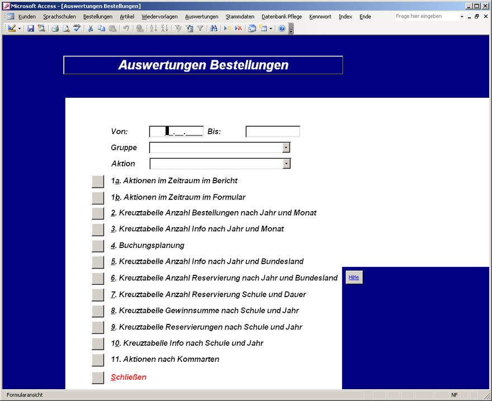Click into the Aktion combo text area
This screenshot has width=492, height=401.
[216, 163]
